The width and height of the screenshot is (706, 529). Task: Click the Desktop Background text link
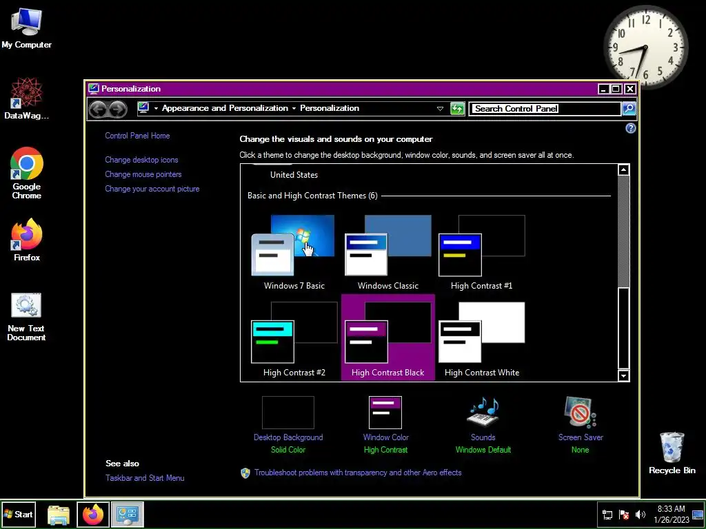click(x=288, y=437)
